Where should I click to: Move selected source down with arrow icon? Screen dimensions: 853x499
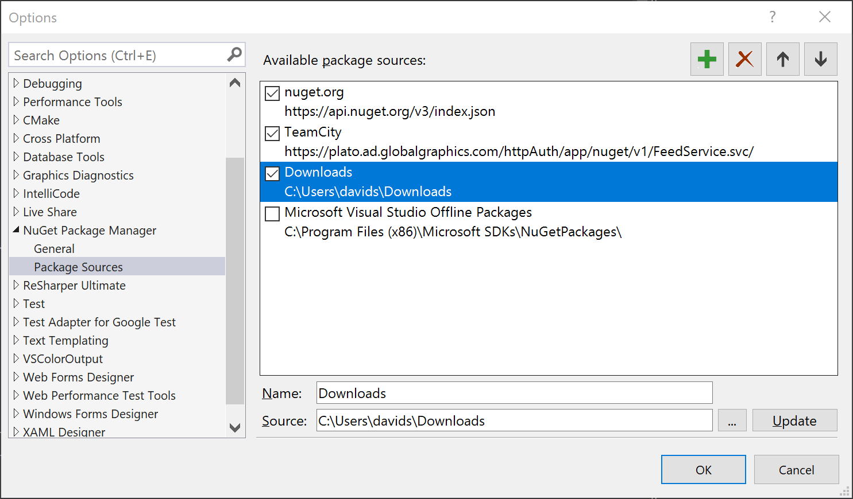pyautogui.click(x=820, y=59)
